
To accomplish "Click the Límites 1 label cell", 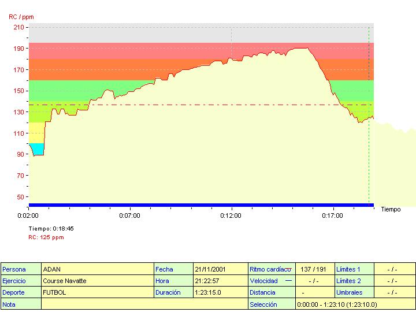I will pos(355,269).
